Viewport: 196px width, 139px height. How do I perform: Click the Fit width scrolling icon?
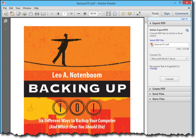108,13
